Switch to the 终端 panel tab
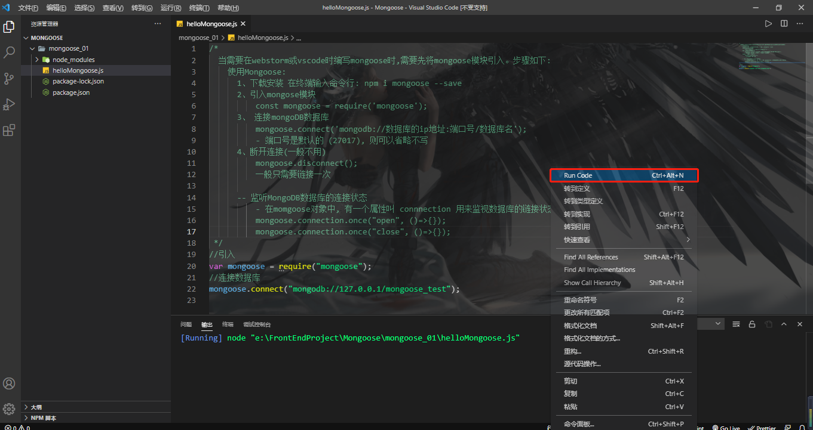Image resolution: width=813 pixels, height=430 pixels. click(228, 324)
